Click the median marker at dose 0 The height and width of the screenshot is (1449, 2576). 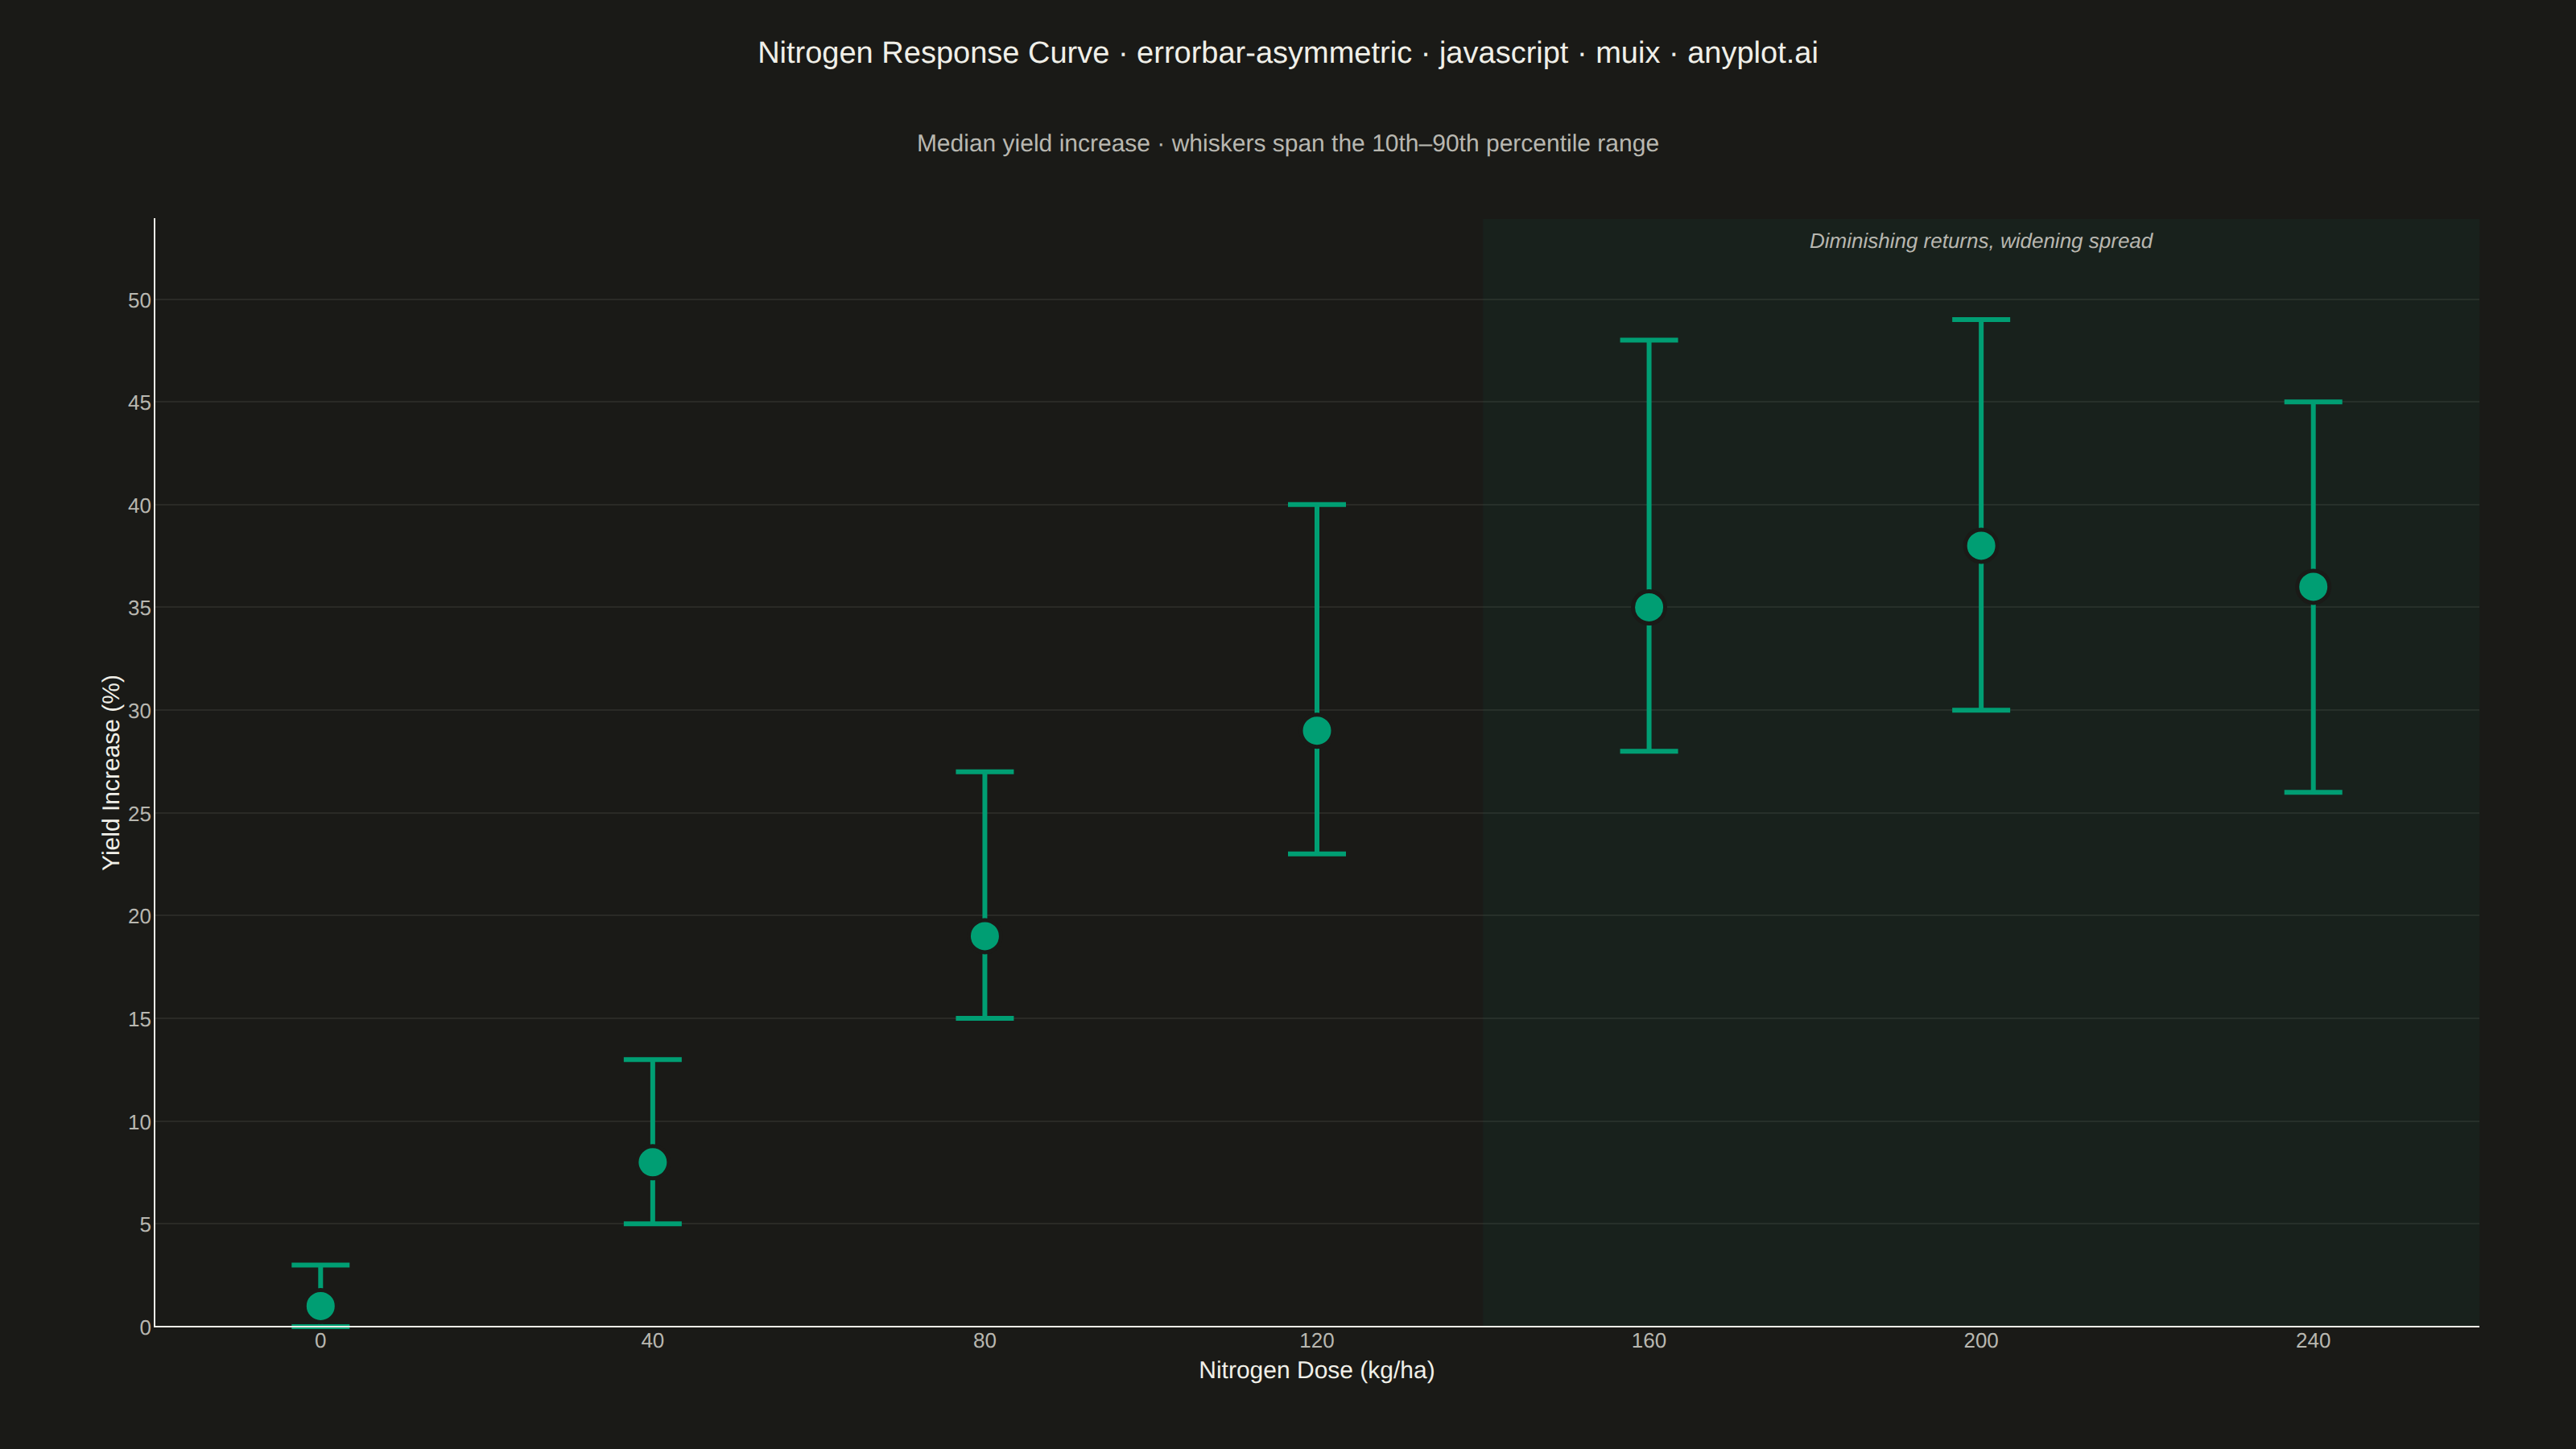coord(320,1306)
